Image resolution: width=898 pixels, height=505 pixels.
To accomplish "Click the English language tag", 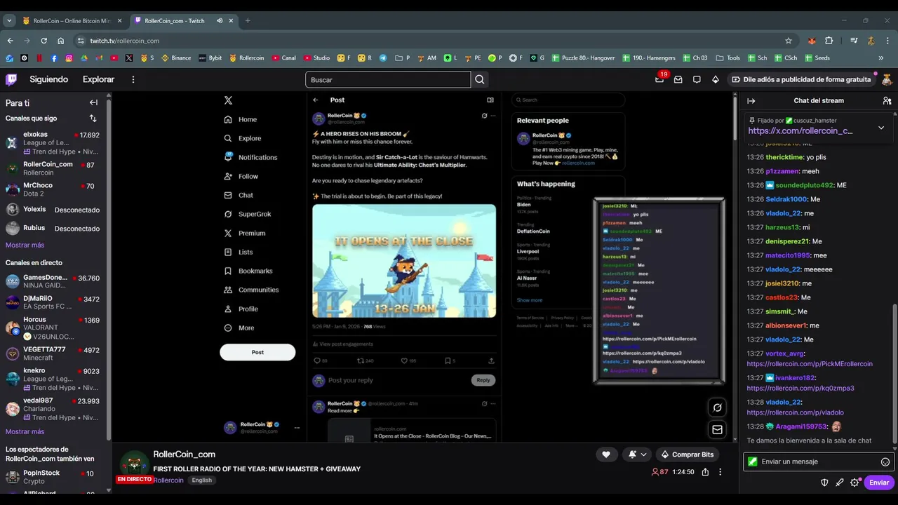I will (201, 480).
